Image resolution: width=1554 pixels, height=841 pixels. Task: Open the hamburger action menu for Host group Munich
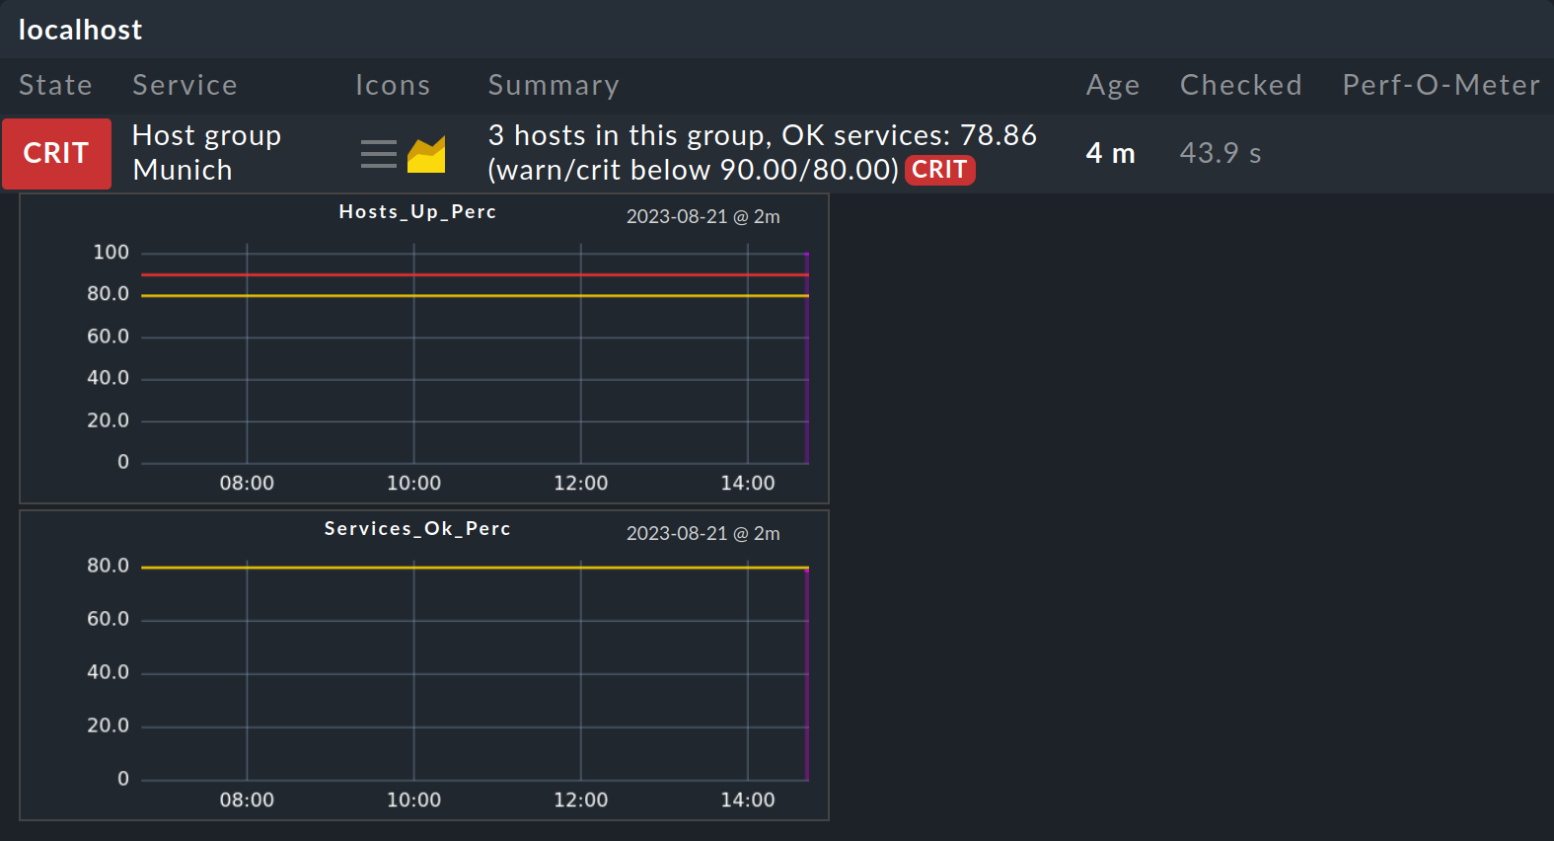378,154
